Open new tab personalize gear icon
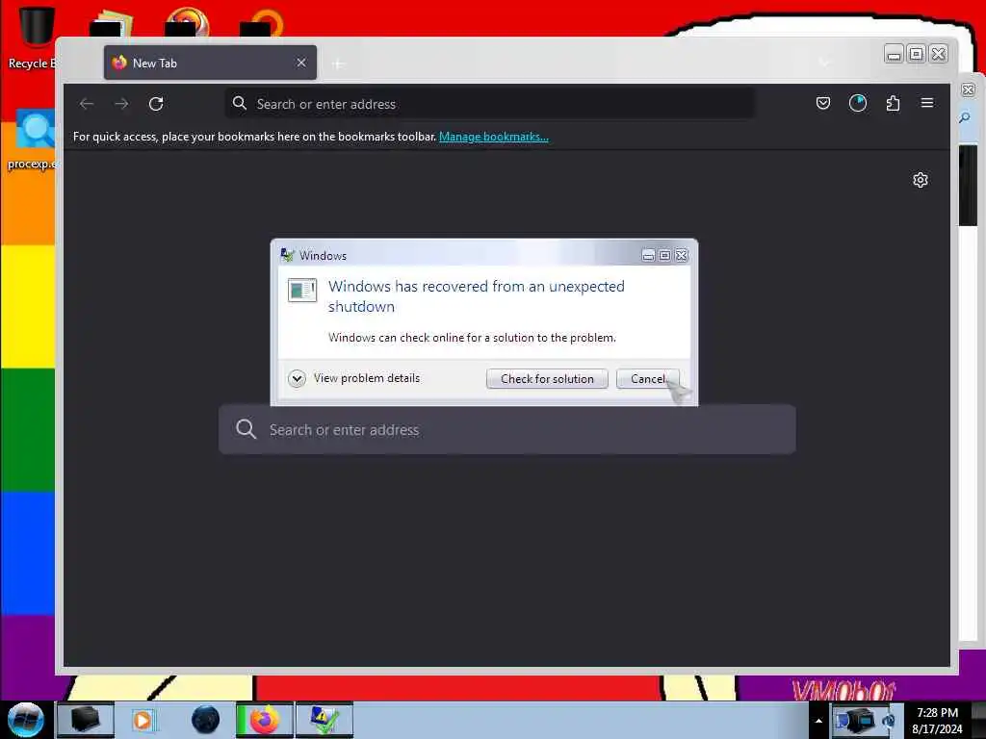The width and height of the screenshot is (986, 739). tap(920, 180)
